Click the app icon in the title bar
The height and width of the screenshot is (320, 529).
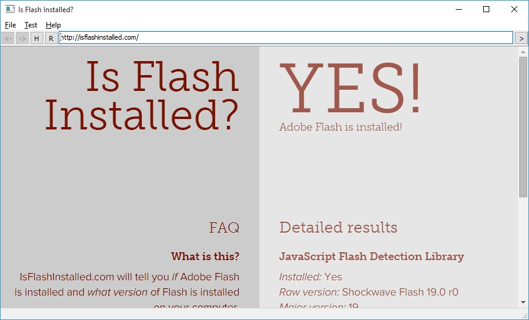pyautogui.click(x=10, y=9)
